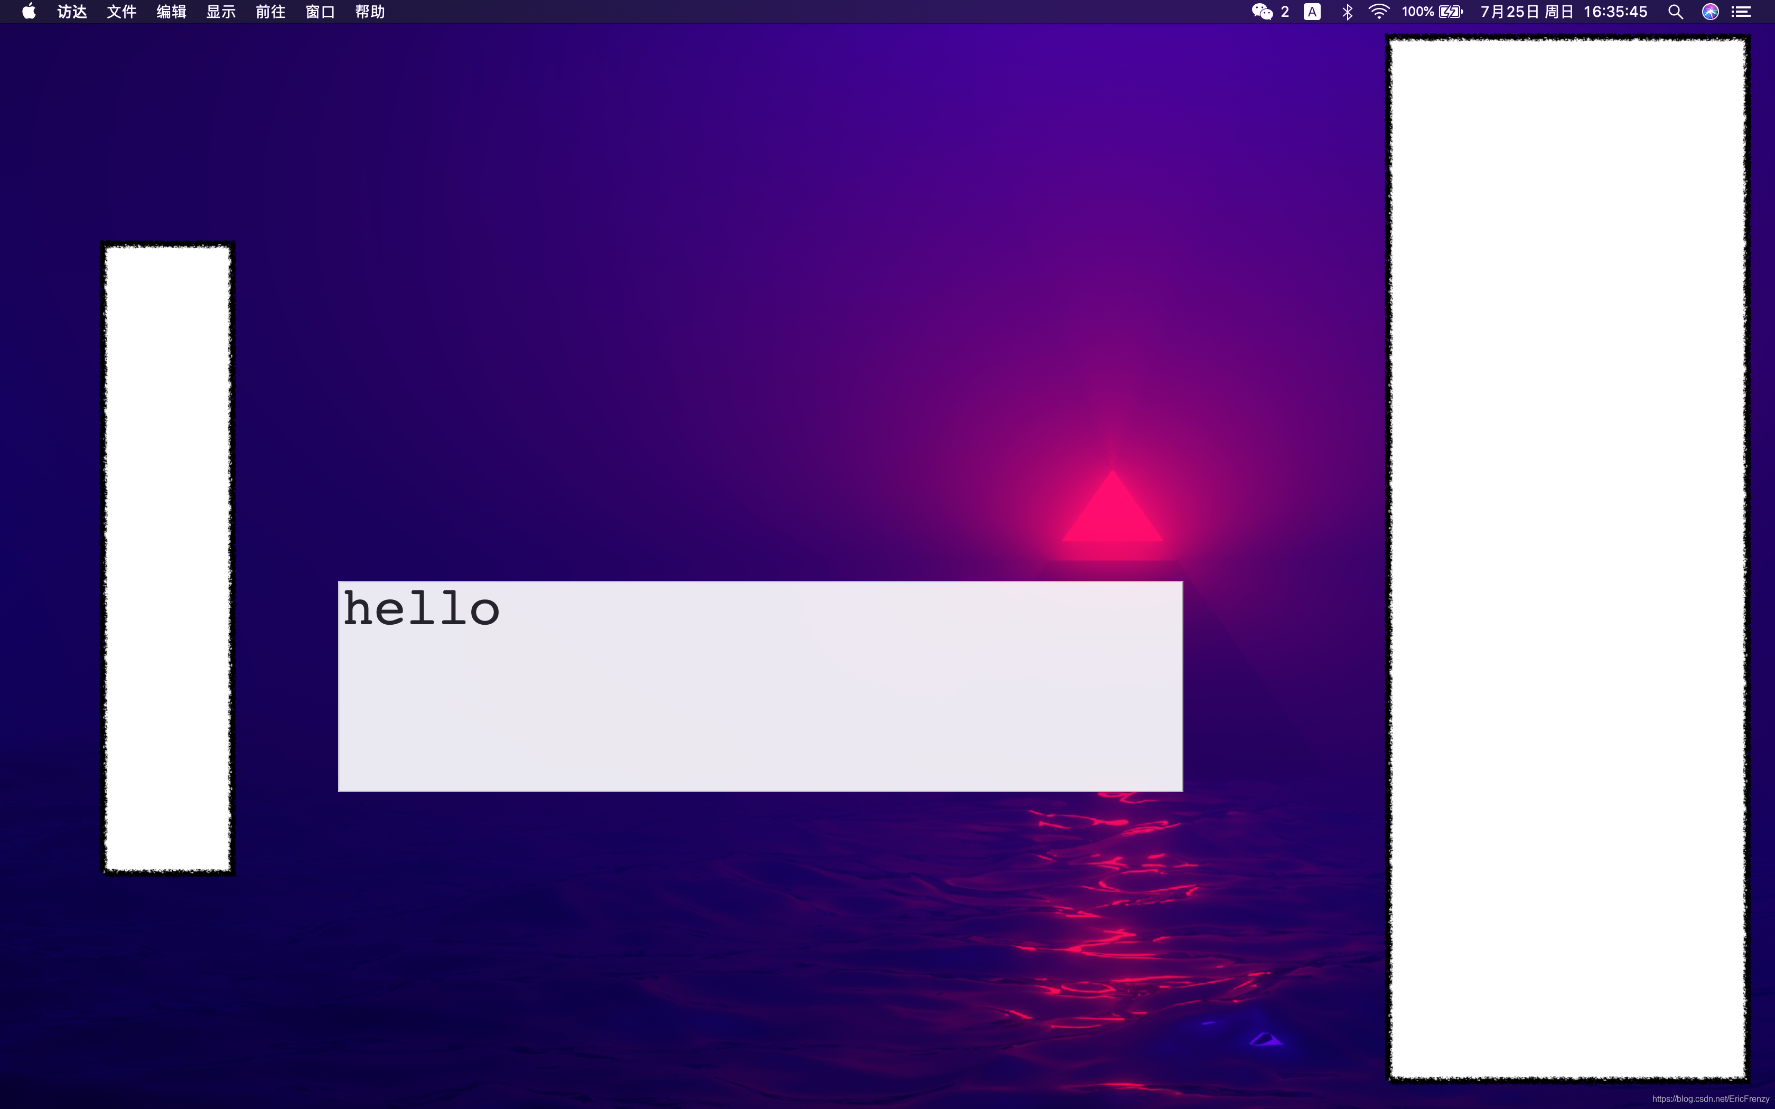Open the 访达 menu
This screenshot has height=1109, width=1775.
point(72,12)
